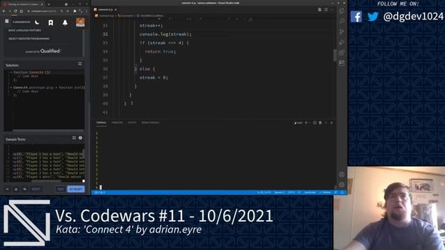Click the line and column status item
The height and width of the screenshot is (250, 445).
[x=264, y=192]
